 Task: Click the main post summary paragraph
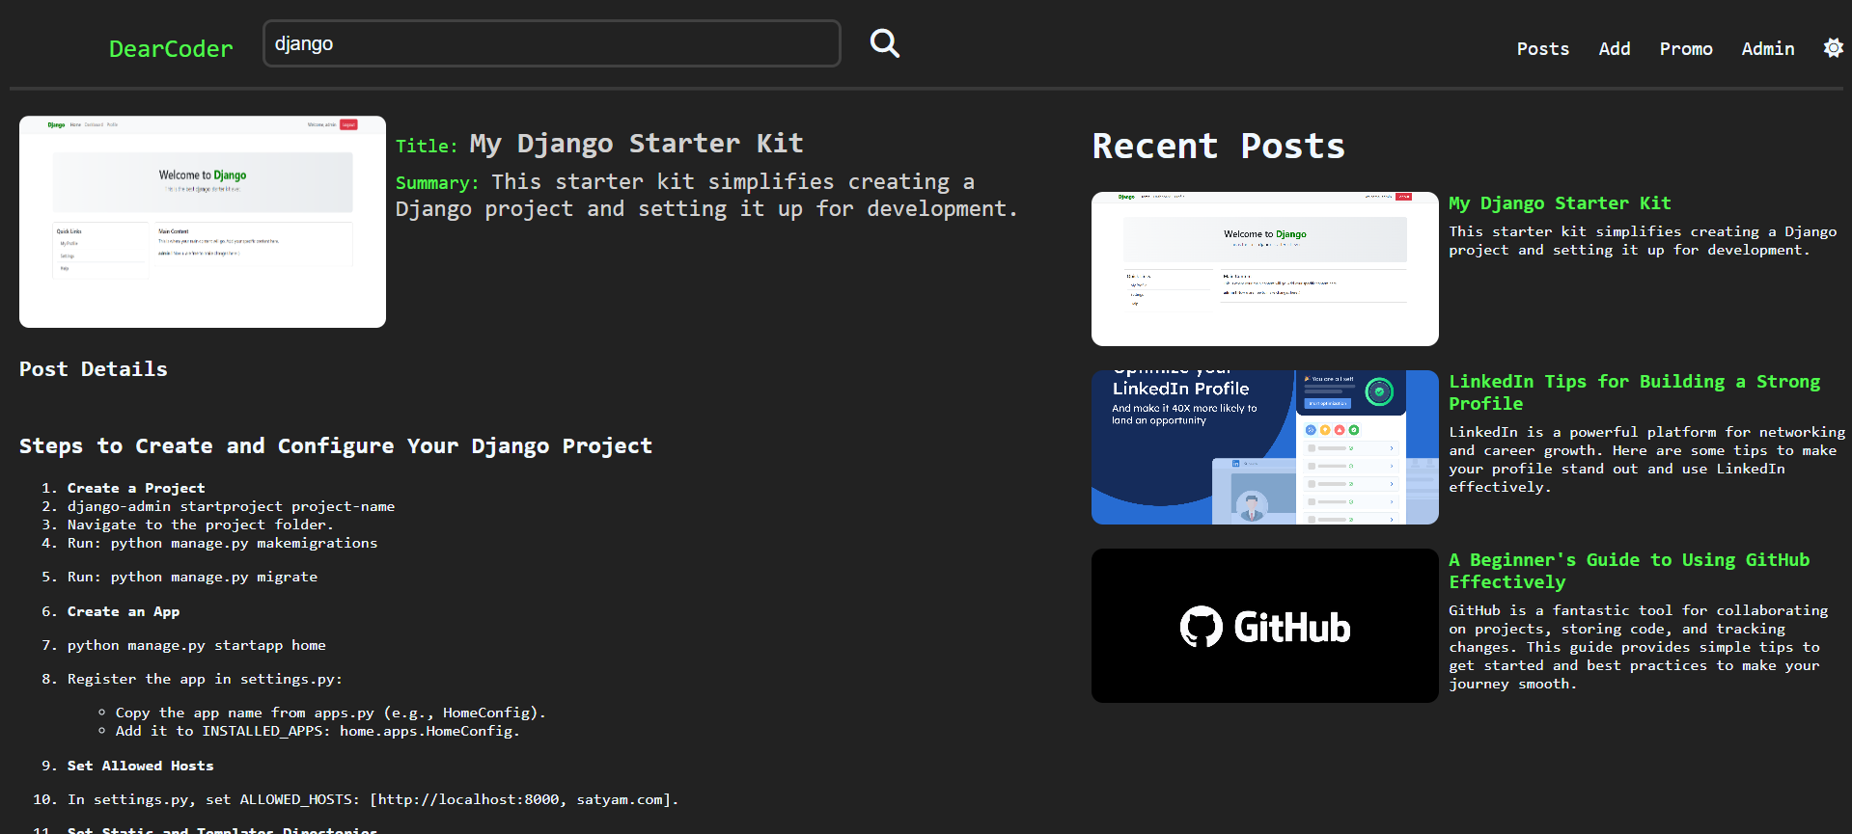click(x=706, y=196)
